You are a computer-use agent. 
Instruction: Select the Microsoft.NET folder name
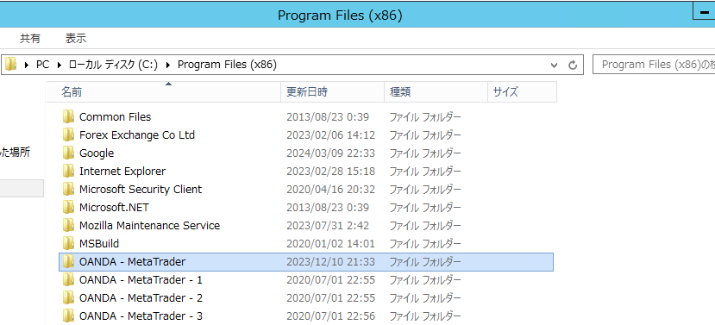[x=114, y=208]
